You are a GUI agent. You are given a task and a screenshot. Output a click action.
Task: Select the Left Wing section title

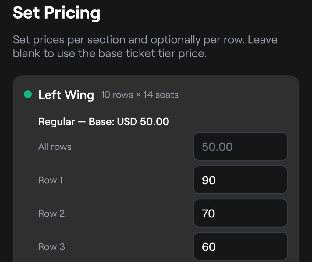click(66, 95)
